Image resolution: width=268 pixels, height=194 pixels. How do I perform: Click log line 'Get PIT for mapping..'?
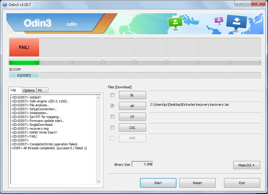tap(36, 117)
